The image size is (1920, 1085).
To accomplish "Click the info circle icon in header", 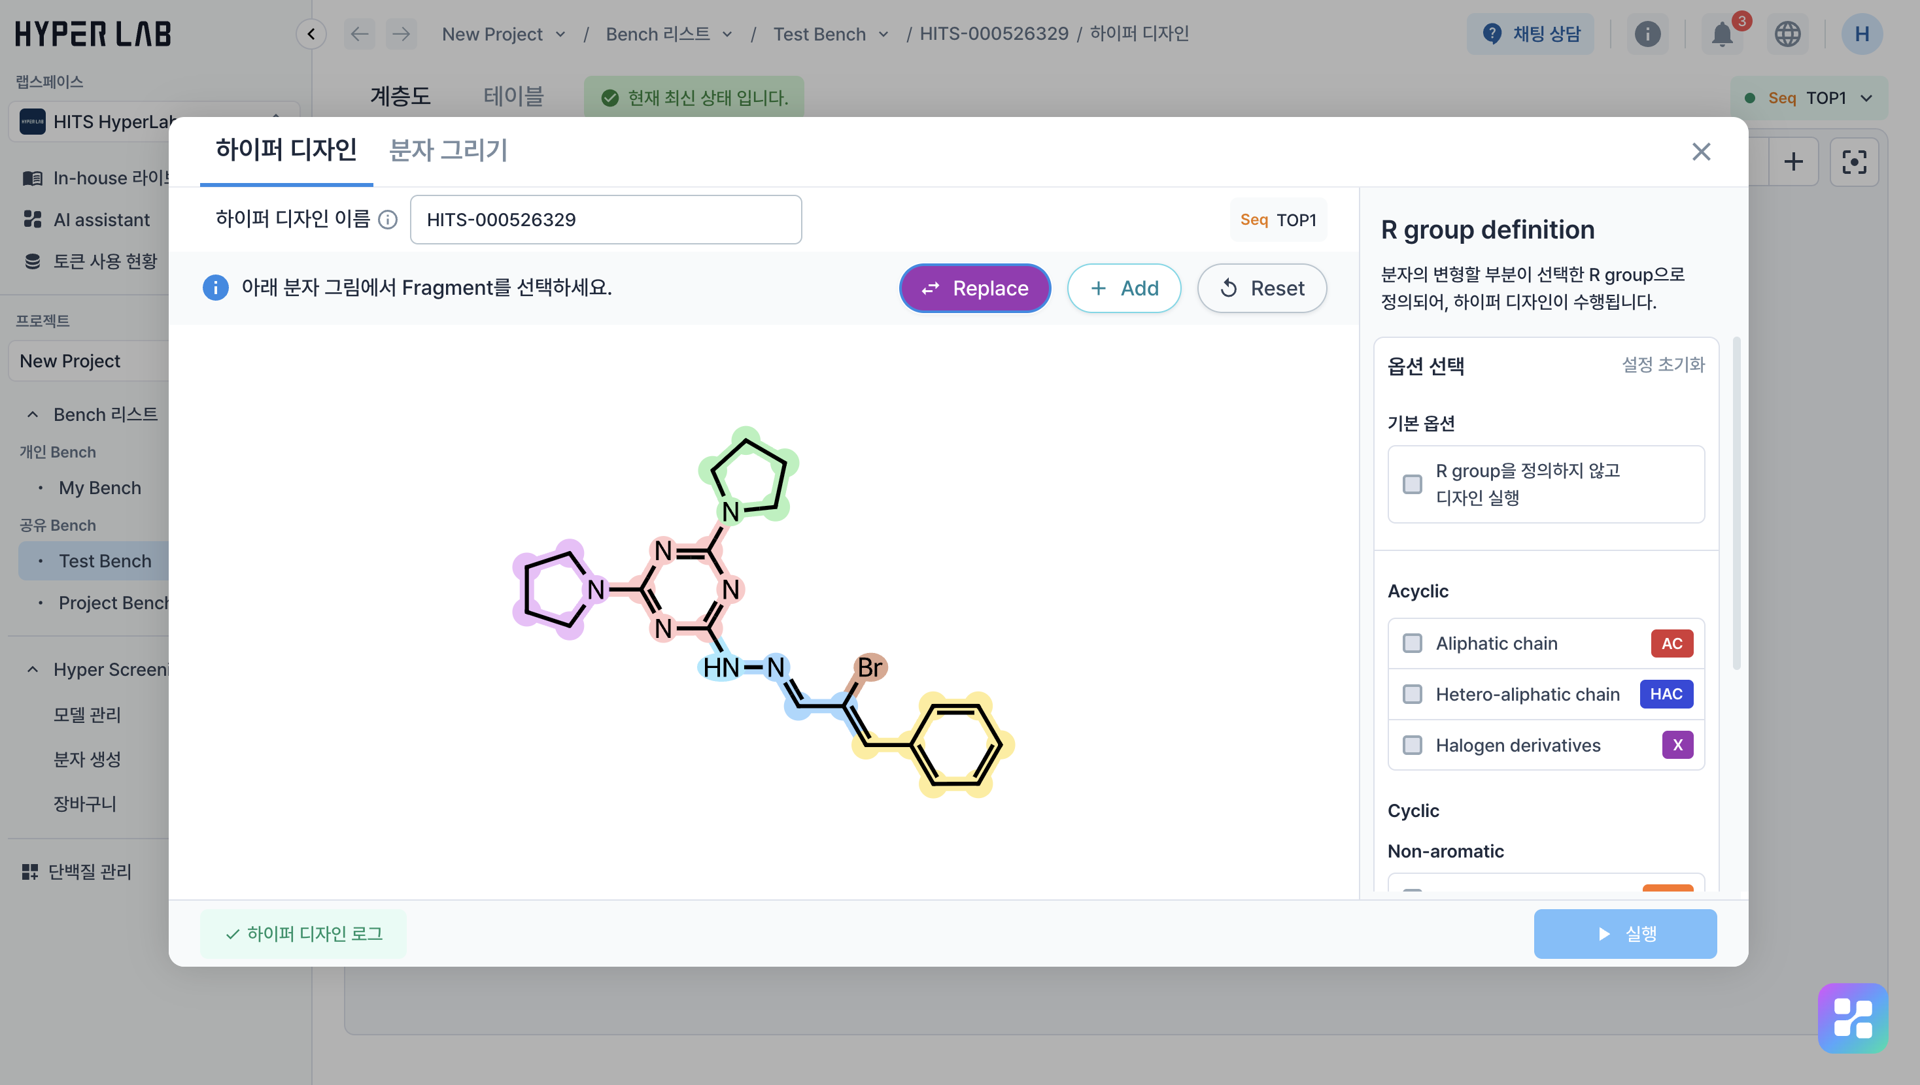I will [1647, 34].
